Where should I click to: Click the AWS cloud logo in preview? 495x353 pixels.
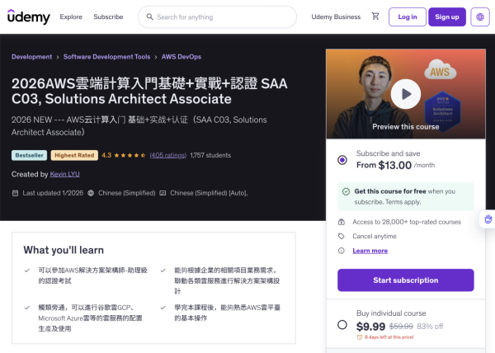point(440,70)
